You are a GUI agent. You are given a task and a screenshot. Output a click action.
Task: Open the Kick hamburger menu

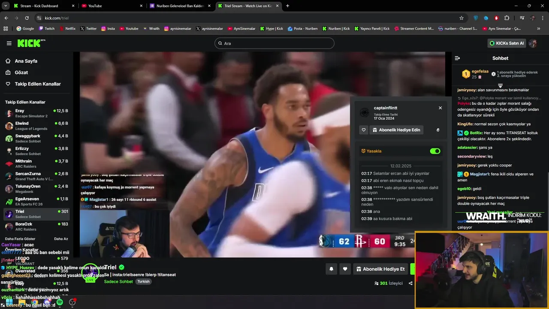click(x=9, y=43)
